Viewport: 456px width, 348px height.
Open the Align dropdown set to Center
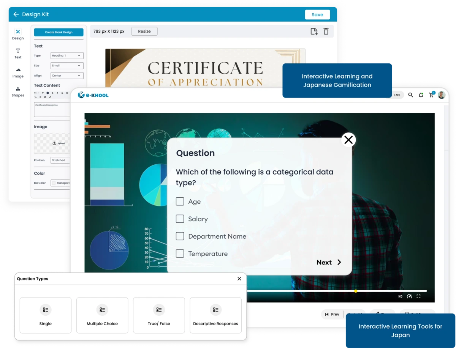[x=67, y=76]
